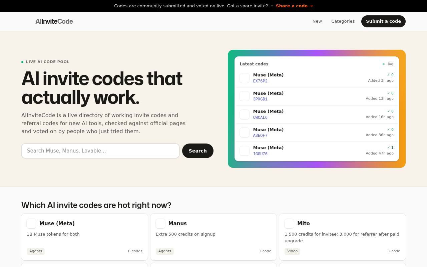Open the Manus invite codes card

point(213,237)
